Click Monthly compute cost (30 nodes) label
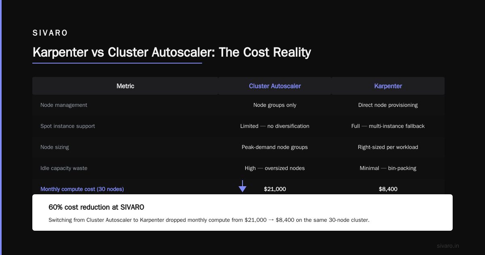The width and height of the screenshot is (485, 255). click(82, 189)
